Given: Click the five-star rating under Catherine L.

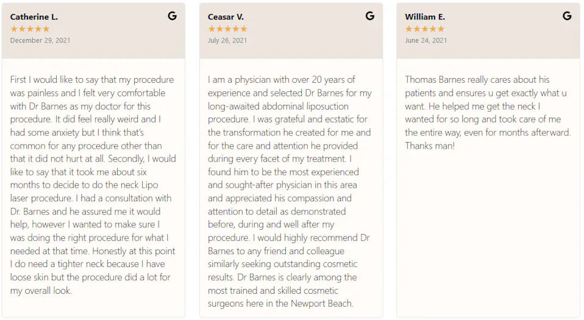Looking at the screenshot, I should coord(30,29).
